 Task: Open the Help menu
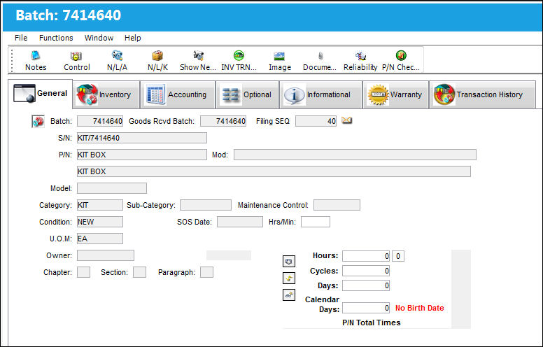click(133, 38)
